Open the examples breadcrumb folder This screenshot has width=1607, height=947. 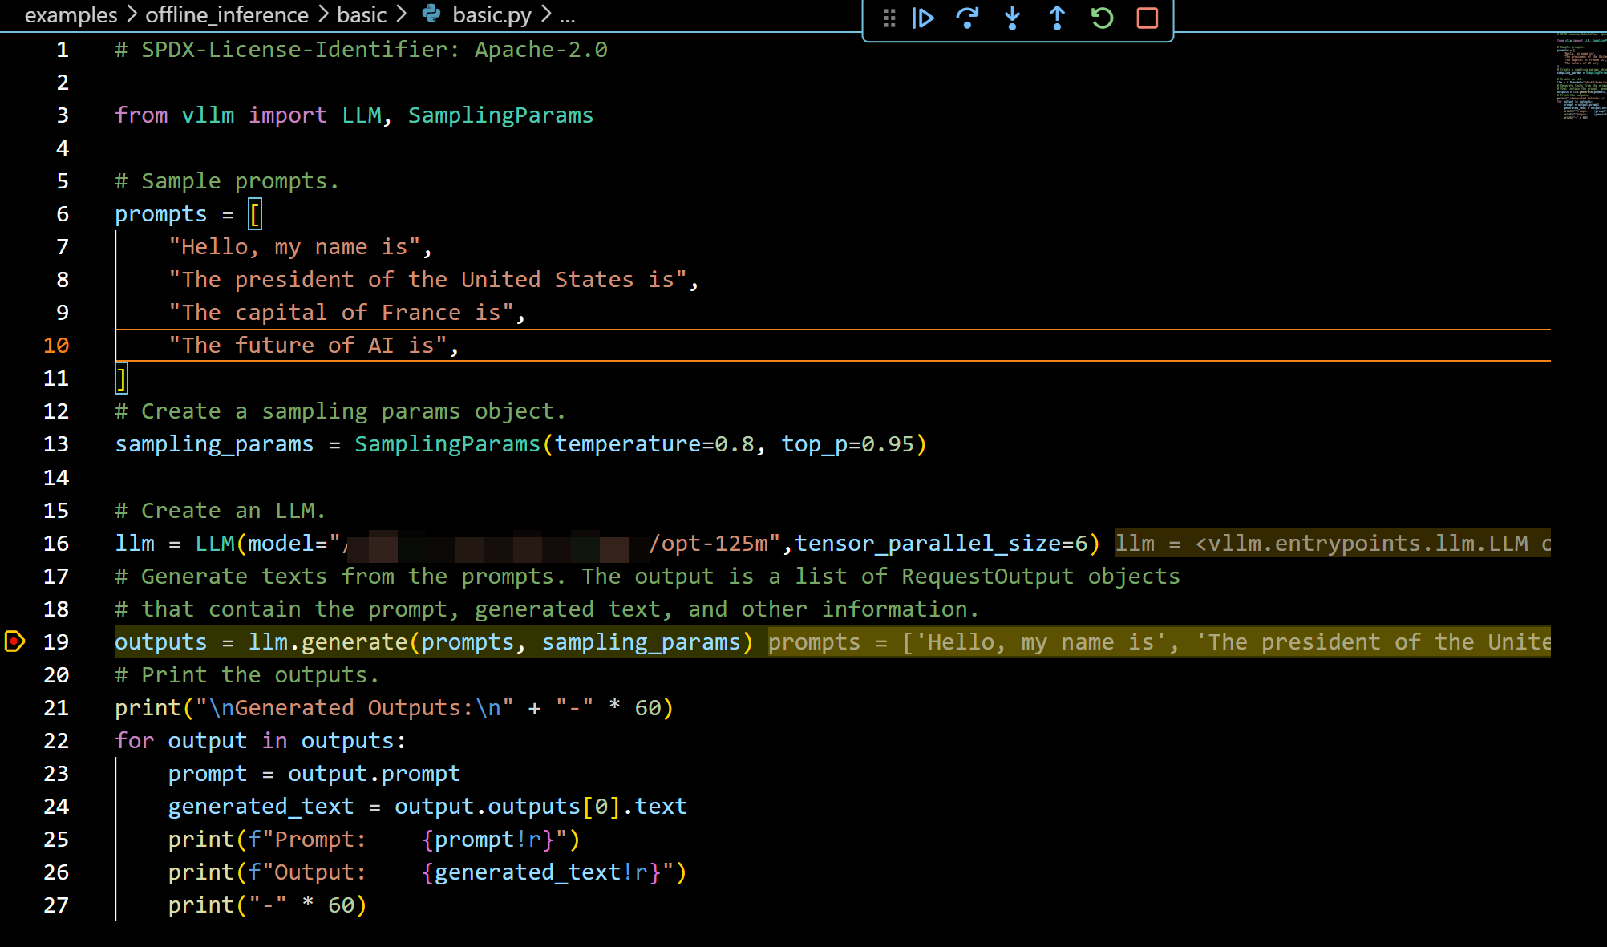(71, 14)
